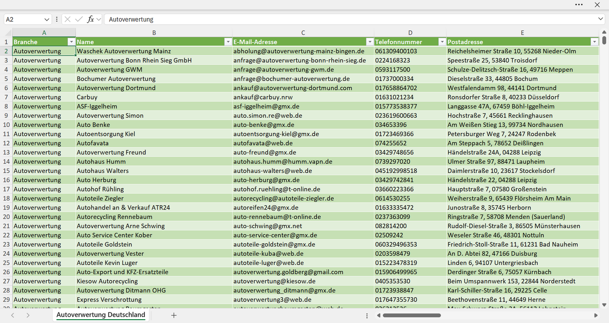609x323 pixels.
Task: Select column B header
Action: click(154, 32)
